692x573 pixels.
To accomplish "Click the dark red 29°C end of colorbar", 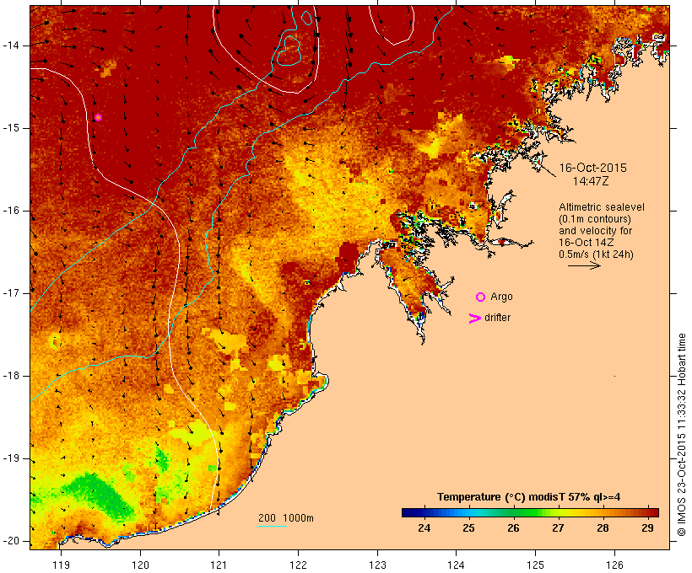I will coord(652,512).
